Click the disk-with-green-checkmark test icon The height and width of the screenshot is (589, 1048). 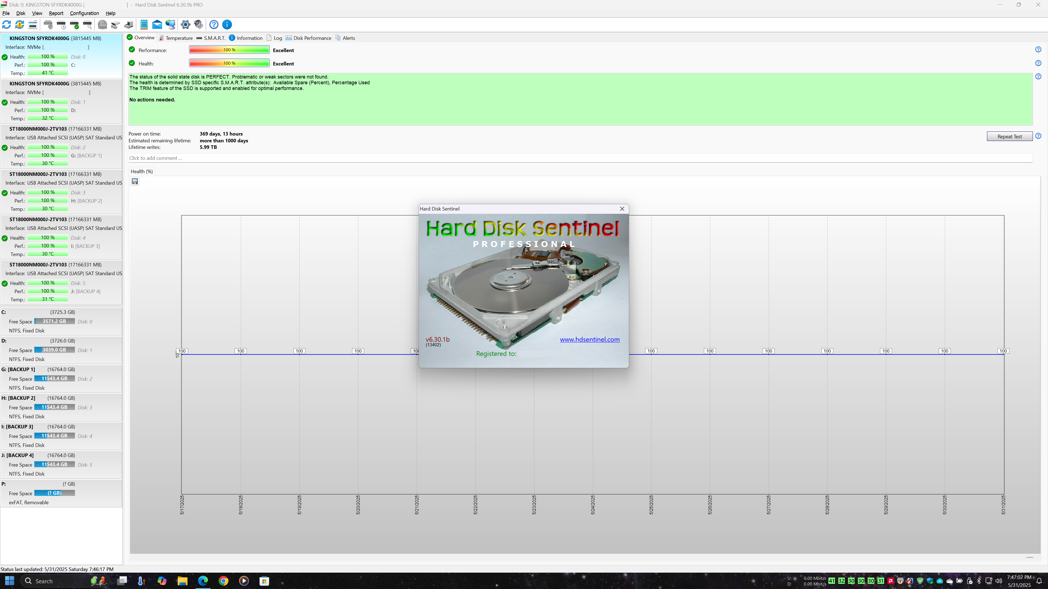coord(75,24)
